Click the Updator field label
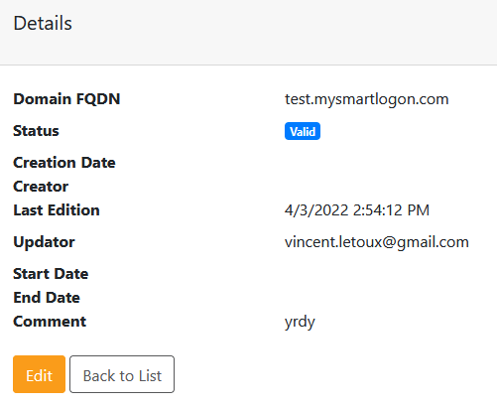 click(44, 242)
